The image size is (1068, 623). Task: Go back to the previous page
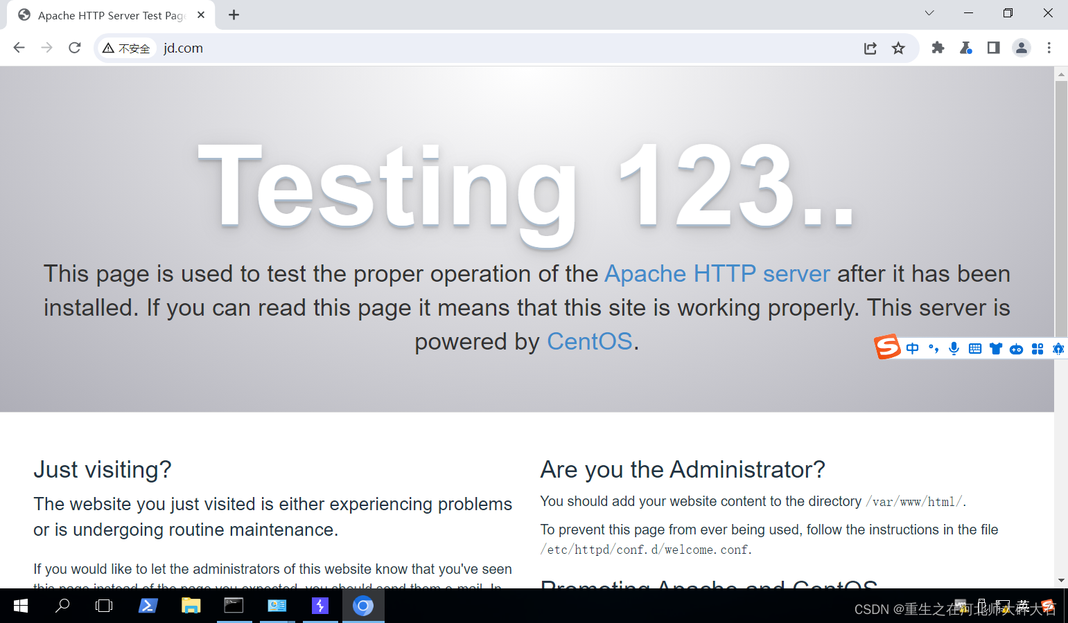pos(19,48)
